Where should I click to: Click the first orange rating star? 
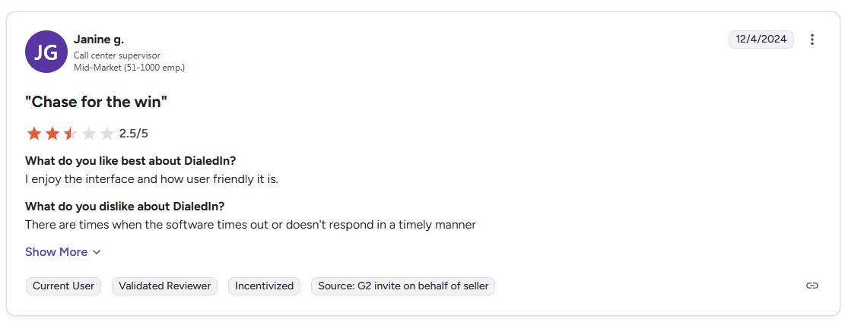(x=34, y=134)
